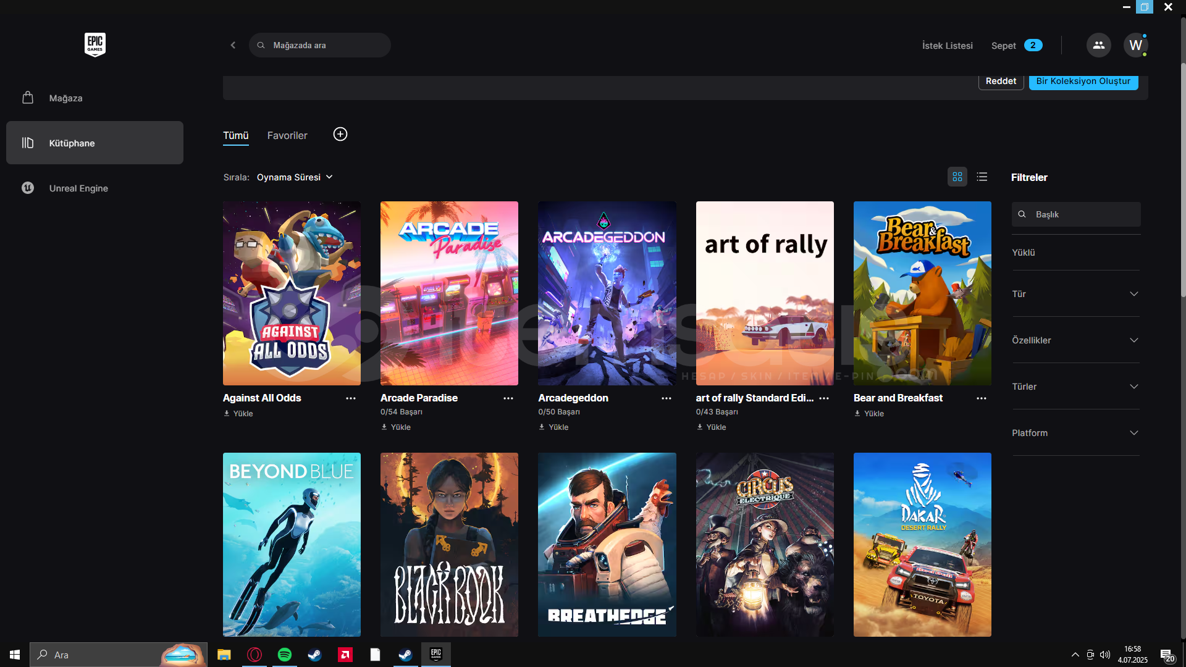Install Against All Odds via Yükle
Viewport: 1186px width, 667px height.
point(238,414)
